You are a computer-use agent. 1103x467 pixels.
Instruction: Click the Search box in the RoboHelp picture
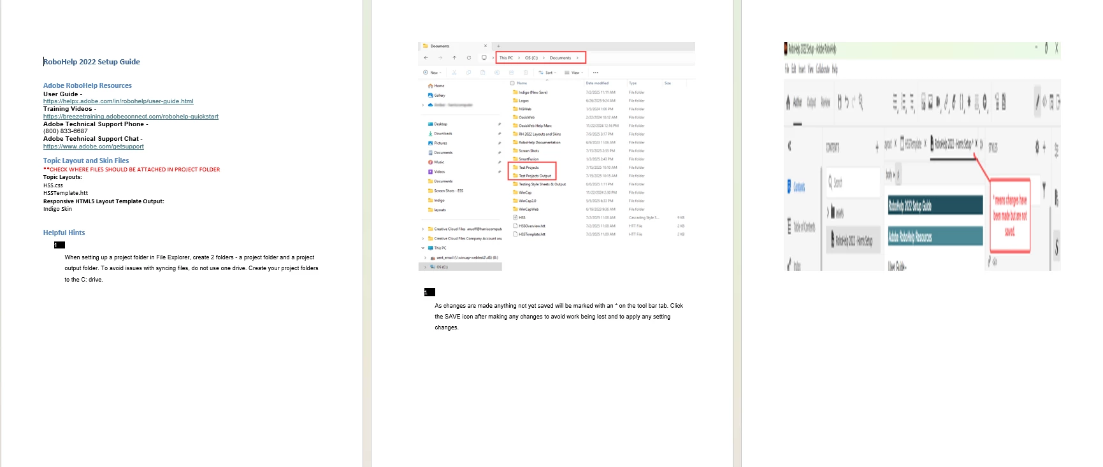click(853, 183)
